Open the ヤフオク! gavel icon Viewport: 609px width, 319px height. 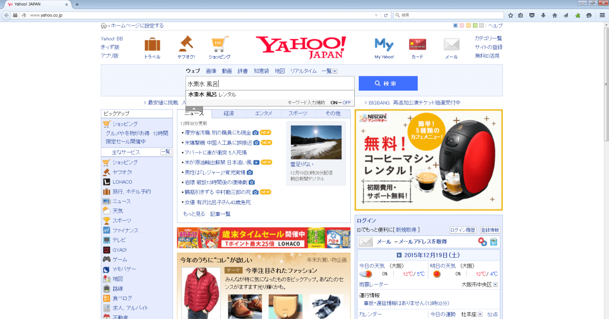186,45
